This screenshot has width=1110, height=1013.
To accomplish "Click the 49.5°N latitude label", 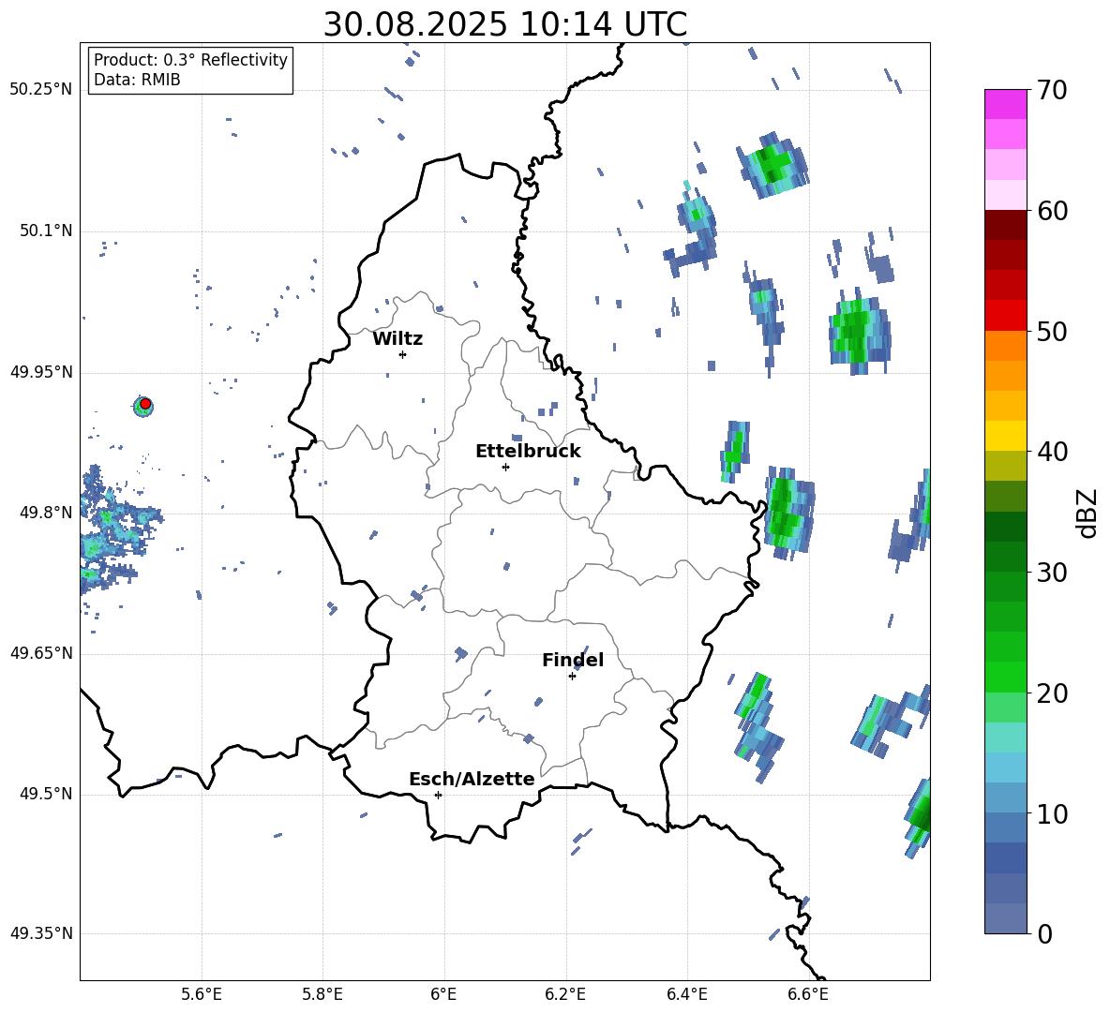I will (x=45, y=794).
